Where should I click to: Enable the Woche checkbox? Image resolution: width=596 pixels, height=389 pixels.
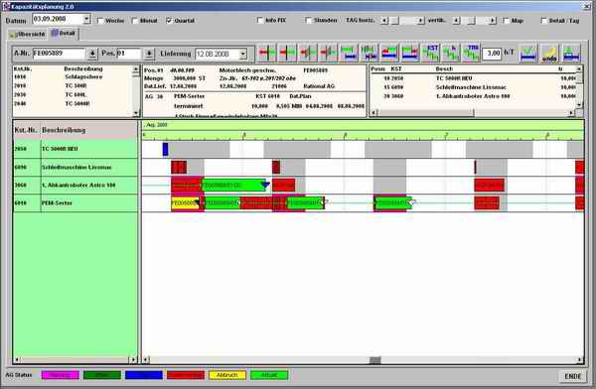[100, 21]
